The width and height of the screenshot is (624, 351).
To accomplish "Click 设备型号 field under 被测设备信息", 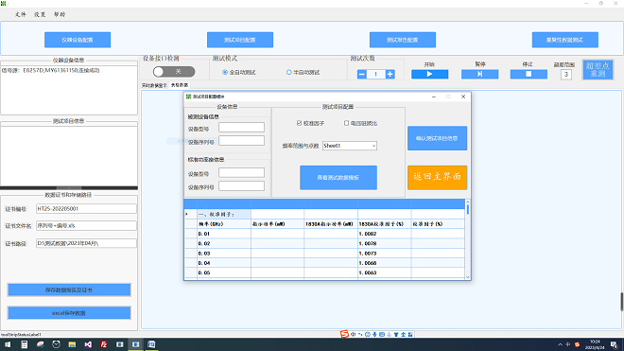I will [x=241, y=128].
